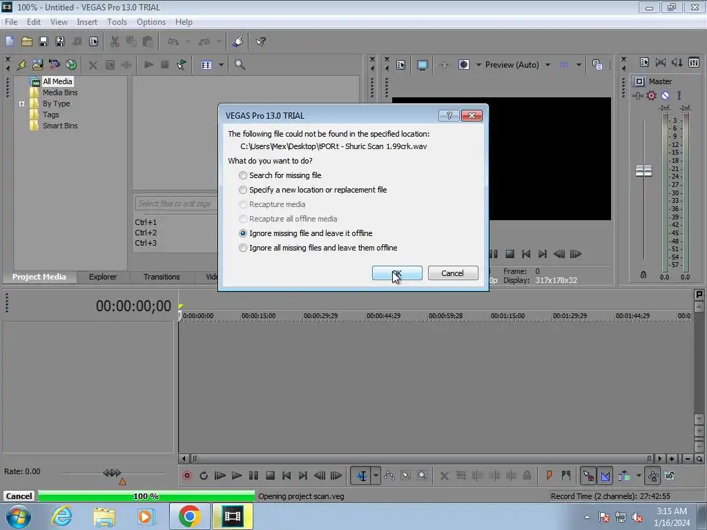This screenshot has height=530, width=707.
Task: Open Master automation settings gear icon
Action: point(651,95)
